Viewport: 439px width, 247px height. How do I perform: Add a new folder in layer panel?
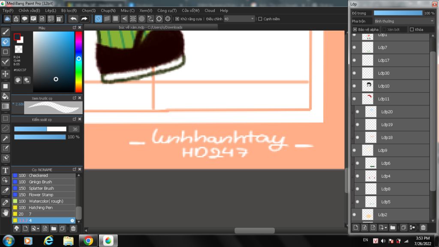click(393, 228)
